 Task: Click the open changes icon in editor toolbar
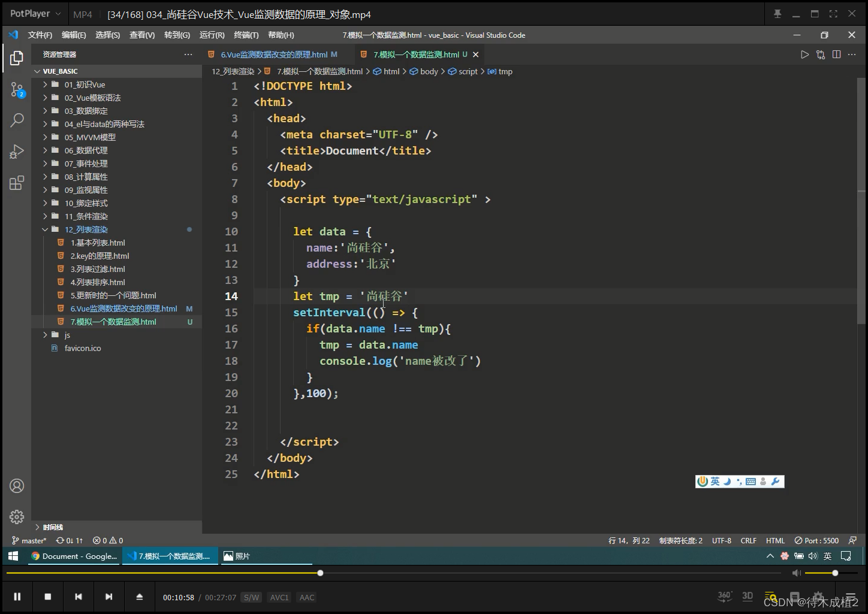821,55
